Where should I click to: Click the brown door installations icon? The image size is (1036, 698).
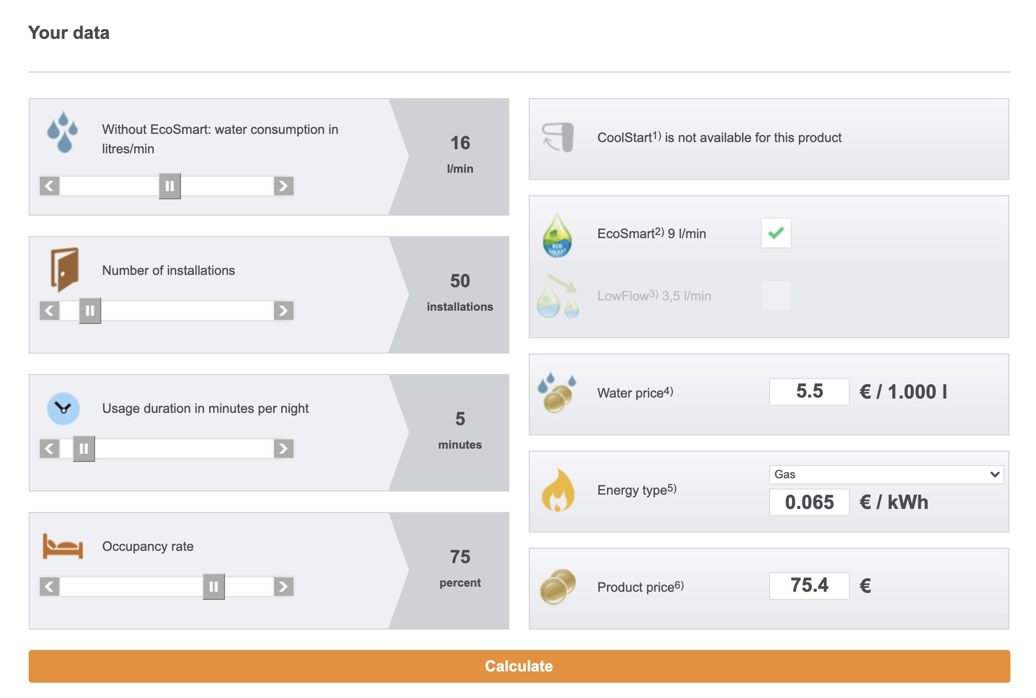[64, 269]
